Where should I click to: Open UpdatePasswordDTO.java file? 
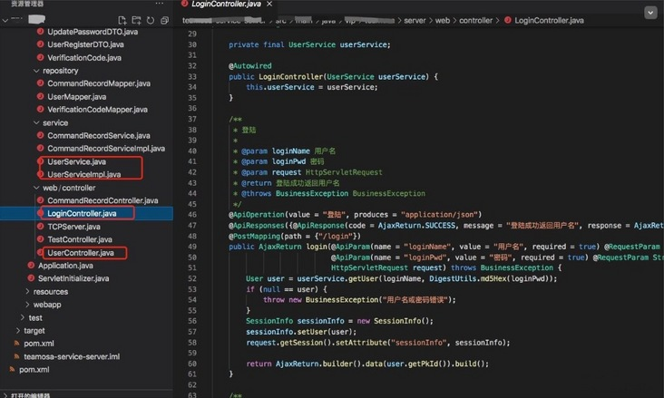[x=93, y=32]
